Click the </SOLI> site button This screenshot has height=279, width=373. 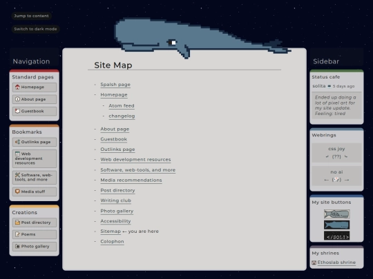[x=336, y=236]
